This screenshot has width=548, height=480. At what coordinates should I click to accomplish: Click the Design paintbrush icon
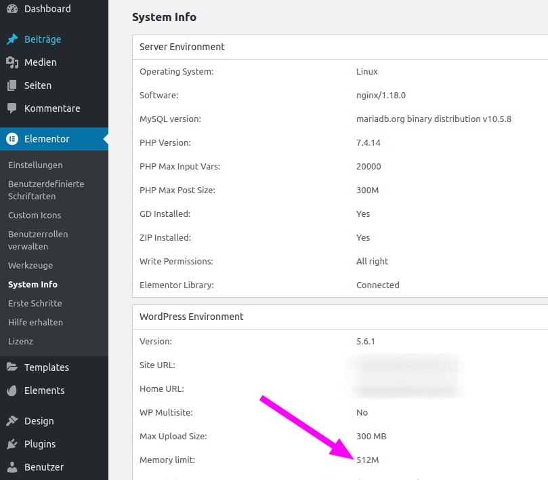tap(12, 420)
